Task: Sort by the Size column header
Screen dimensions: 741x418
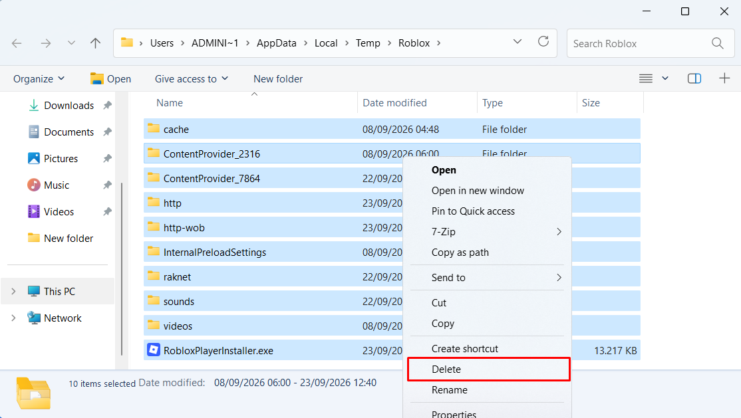Action: pos(591,103)
